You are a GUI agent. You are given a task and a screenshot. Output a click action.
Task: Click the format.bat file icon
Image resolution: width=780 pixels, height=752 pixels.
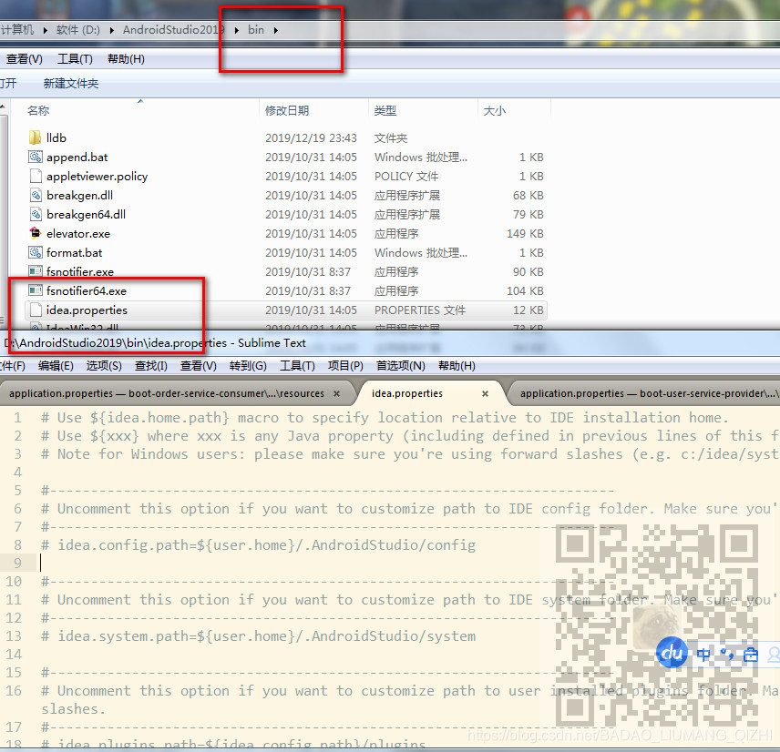click(x=35, y=252)
